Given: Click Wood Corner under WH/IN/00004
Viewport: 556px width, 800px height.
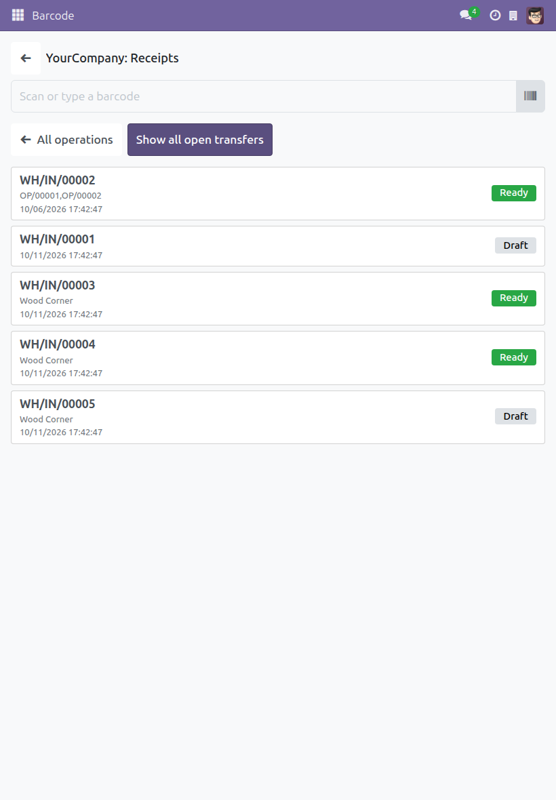Looking at the screenshot, I should 46,360.
